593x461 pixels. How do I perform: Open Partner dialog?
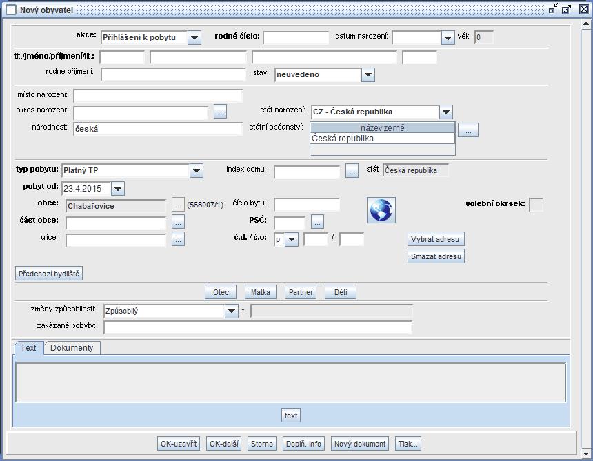point(301,292)
